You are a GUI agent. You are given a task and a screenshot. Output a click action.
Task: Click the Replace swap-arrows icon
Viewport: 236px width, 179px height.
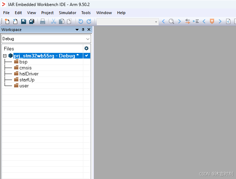188,21
